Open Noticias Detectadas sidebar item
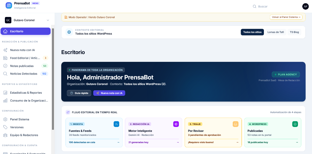Viewport: 312px width, 154px height. 26,74
